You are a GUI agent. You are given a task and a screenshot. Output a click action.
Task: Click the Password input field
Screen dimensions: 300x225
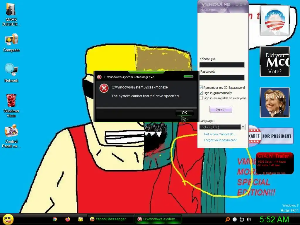[222, 77]
